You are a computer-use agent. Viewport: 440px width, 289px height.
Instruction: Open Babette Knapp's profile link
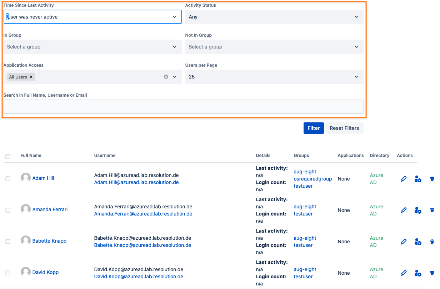49,241
